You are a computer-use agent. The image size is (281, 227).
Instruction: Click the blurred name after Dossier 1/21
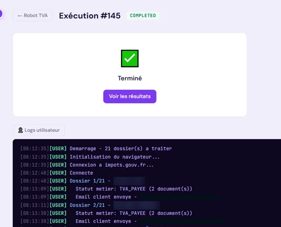click(x=130, y=181)
